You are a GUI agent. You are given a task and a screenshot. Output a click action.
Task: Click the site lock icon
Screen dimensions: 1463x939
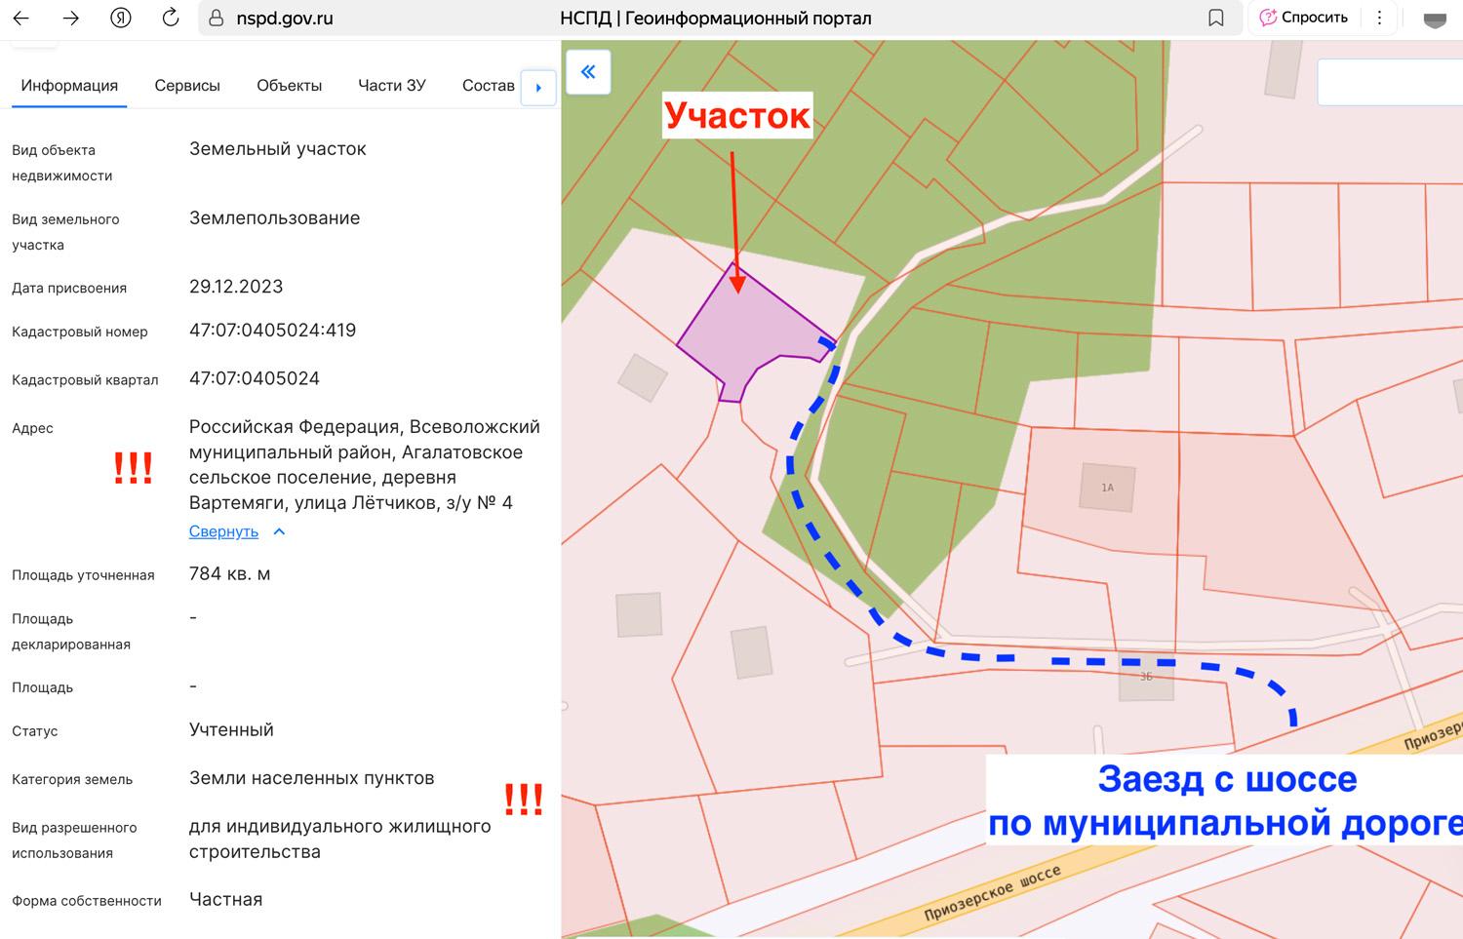tap(217, 19)
